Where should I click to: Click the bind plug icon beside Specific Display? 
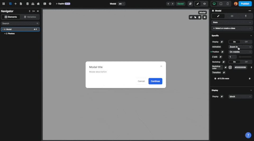click(x=222, y=42)
